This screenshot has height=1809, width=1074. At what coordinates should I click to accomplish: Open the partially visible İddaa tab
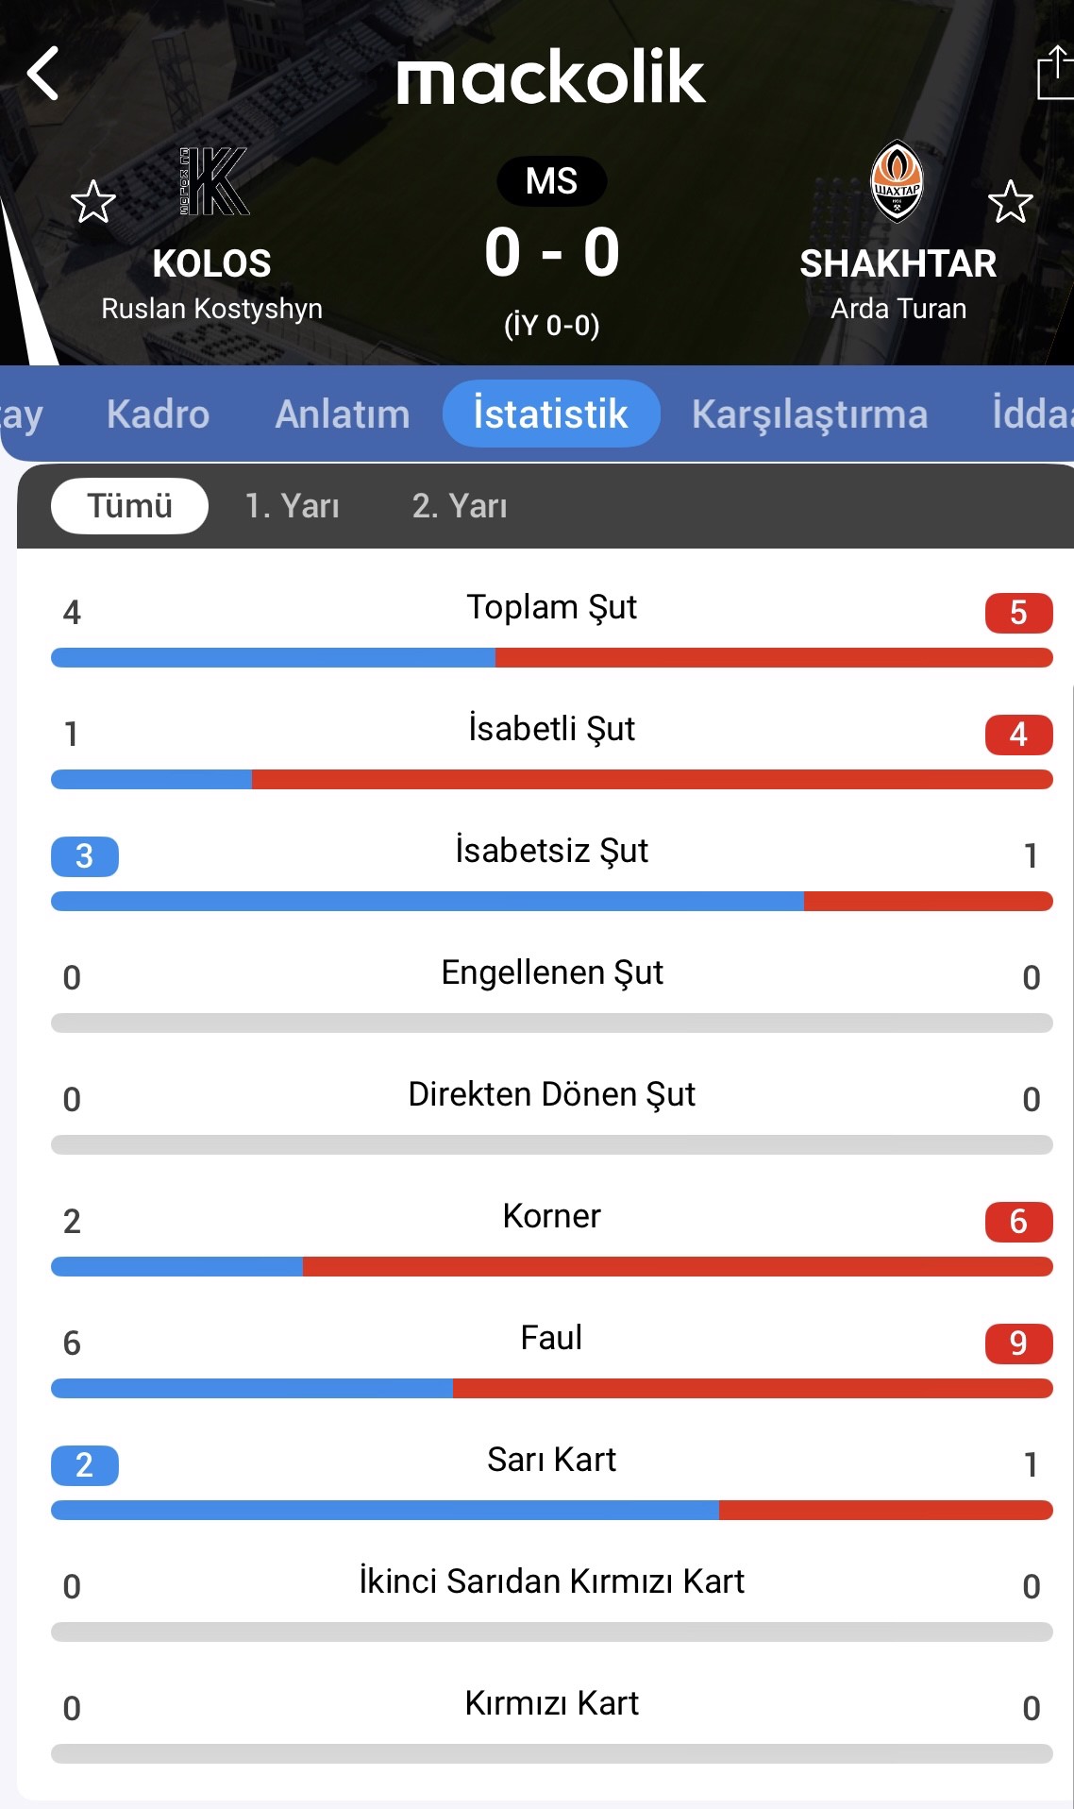point(1032,414)
